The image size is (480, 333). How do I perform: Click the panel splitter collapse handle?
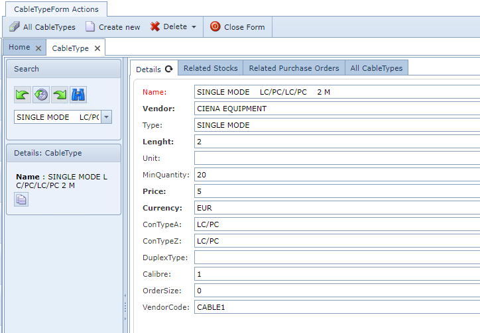[125, 307]
